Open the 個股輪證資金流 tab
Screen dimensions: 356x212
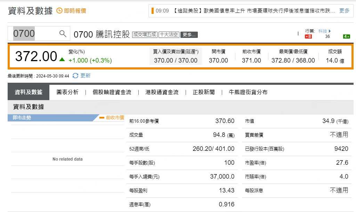[112, 92]
